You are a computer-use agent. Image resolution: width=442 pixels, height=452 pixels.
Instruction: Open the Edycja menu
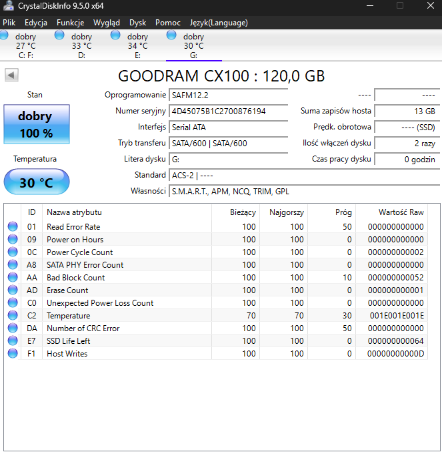[36, 23]
